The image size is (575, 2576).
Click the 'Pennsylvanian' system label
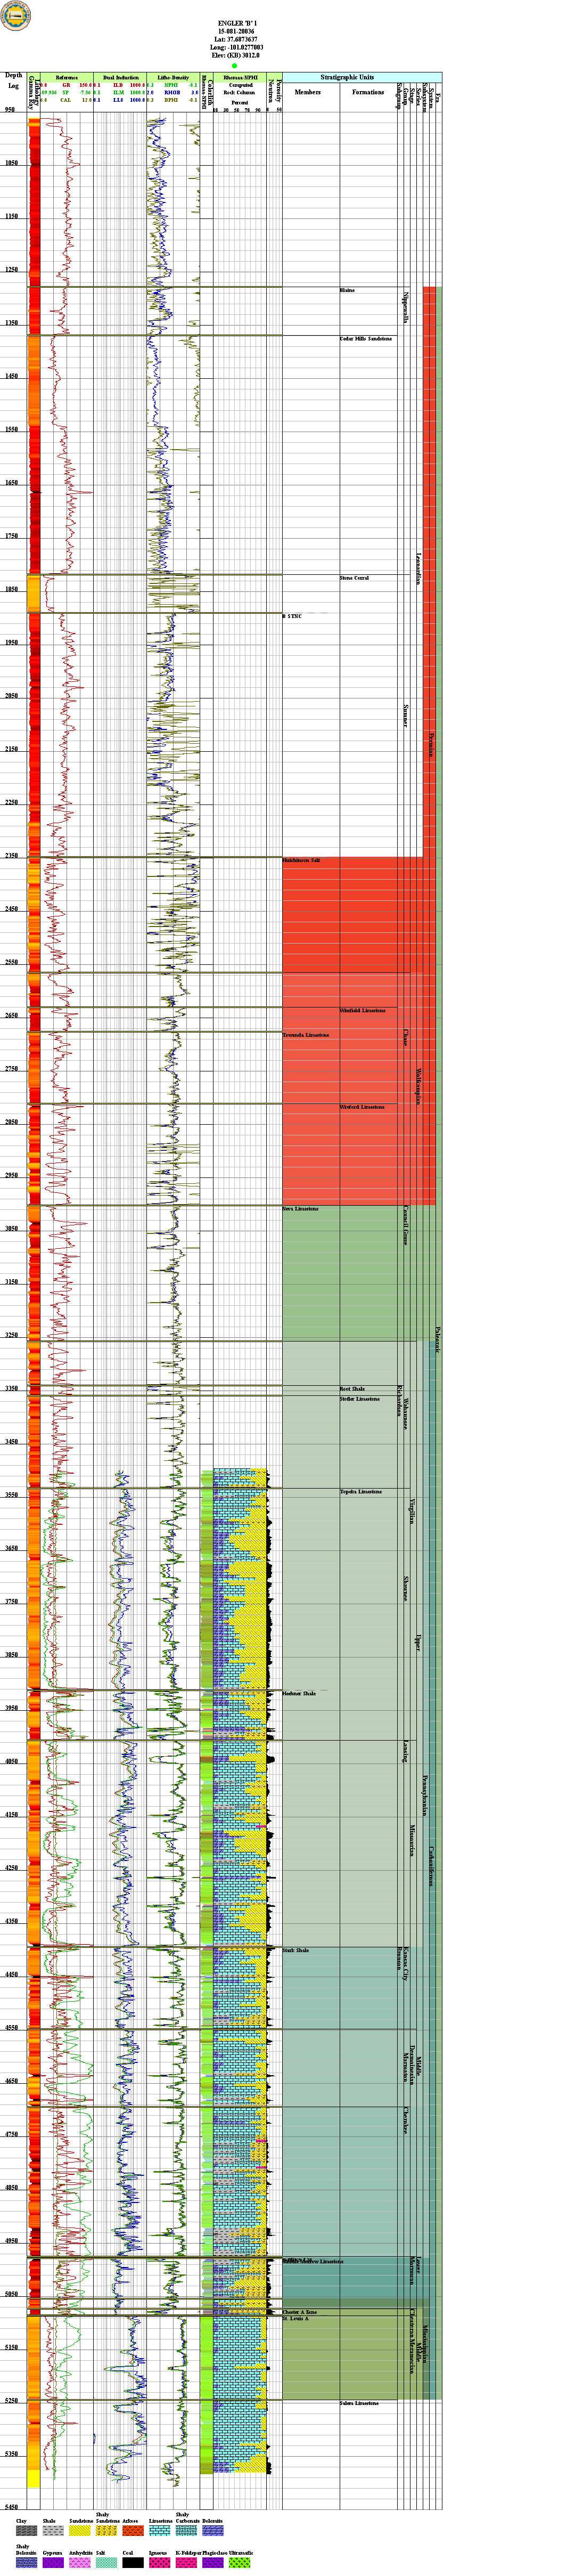(424, 1796)
